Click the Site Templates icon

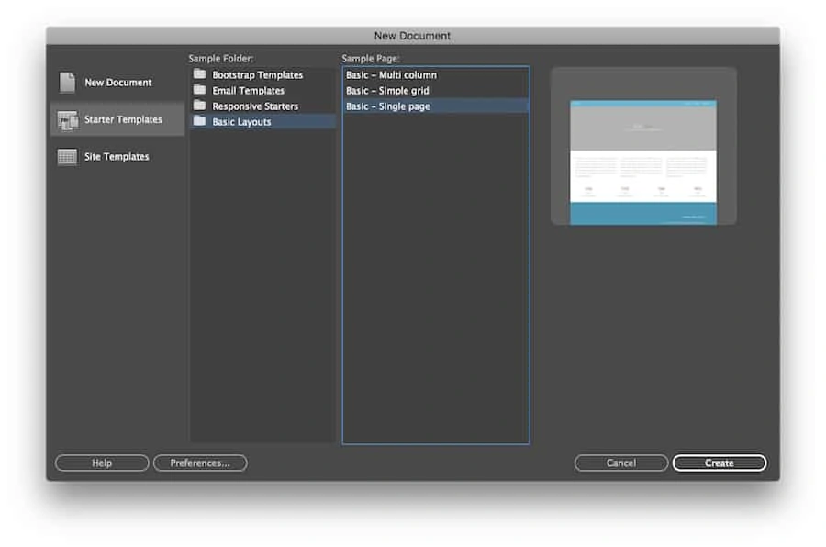point(68,157)
